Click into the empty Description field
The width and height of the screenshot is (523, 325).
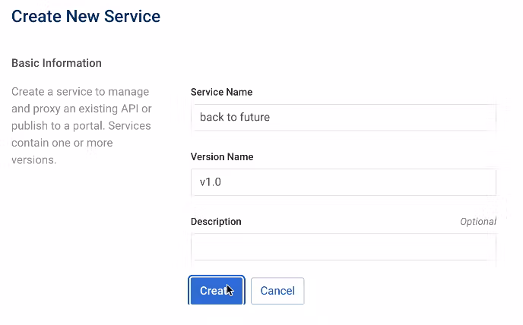point(342,248)
